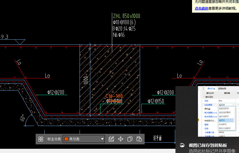
Task: Click the 选择此处标记并共享图像 notification text
Action: coord(212,151)
